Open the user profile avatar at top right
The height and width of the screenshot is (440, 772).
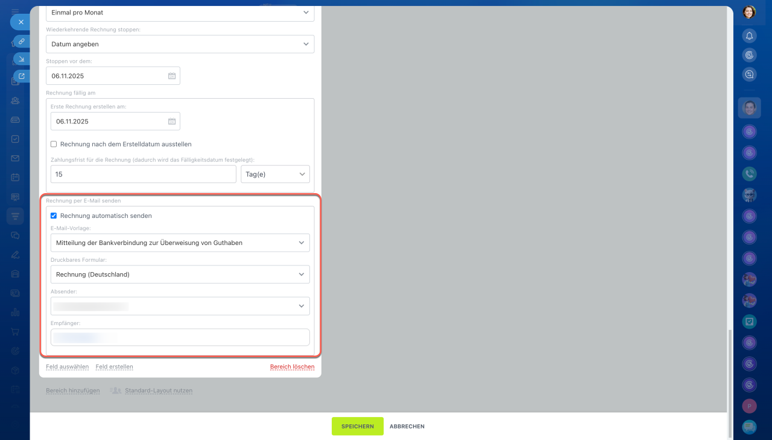pyautogui.click(x=749, y=12)
